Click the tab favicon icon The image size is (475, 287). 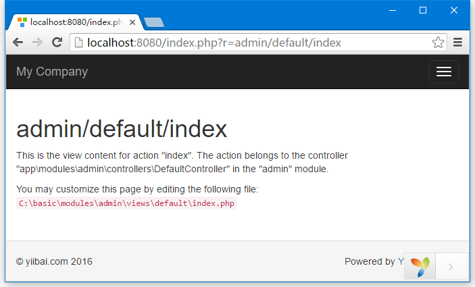point(22,22)
